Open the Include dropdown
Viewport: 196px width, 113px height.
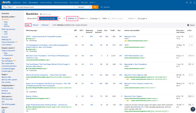(x=132, y=19)
